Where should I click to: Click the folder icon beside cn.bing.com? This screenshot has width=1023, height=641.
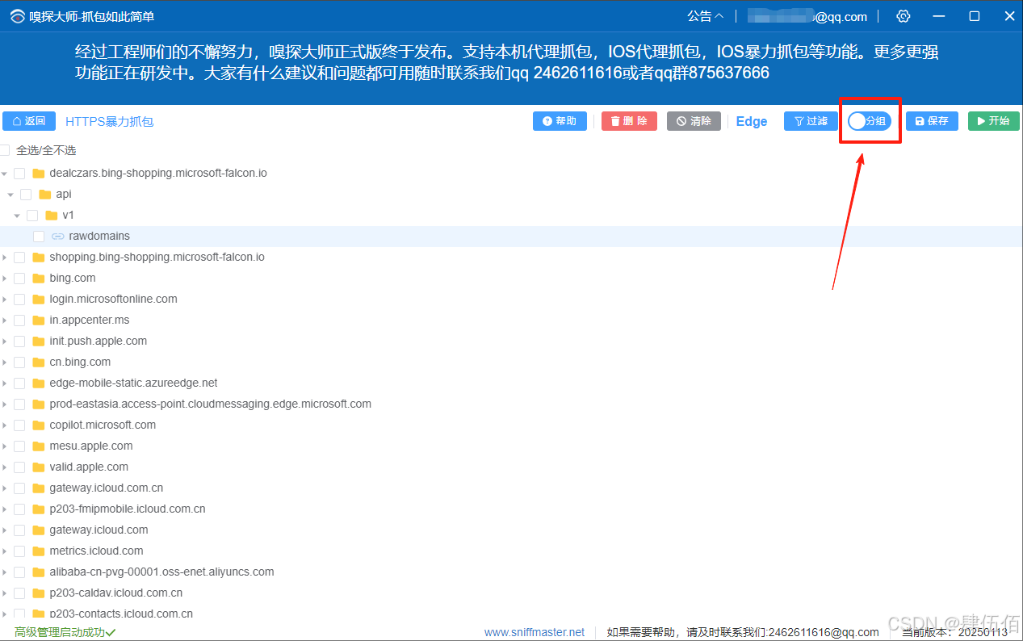(x=39, y=362)
